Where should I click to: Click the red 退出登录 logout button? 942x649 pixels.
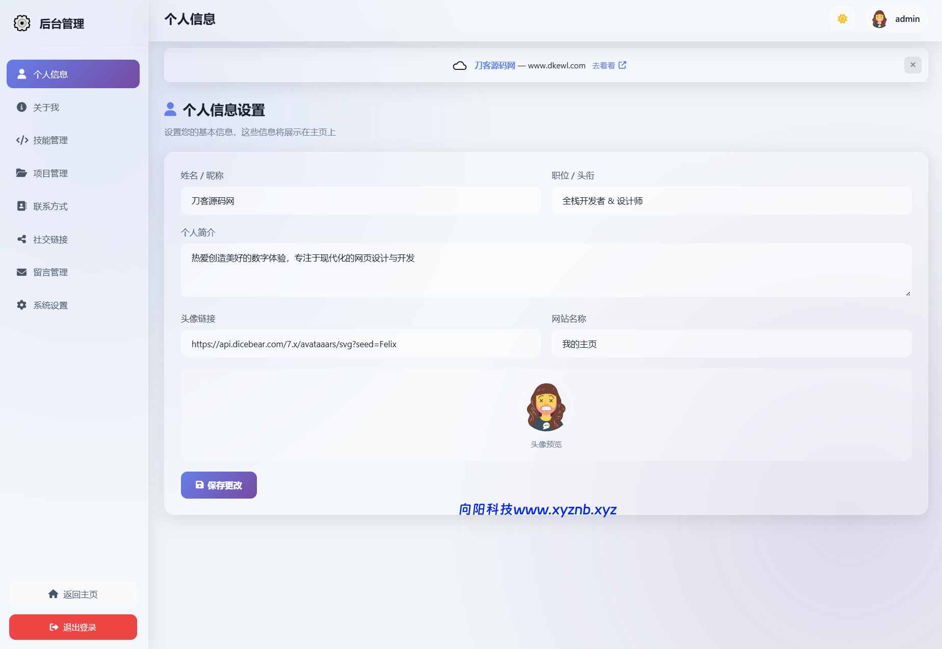pyautogui.click(x=73, y=627)
